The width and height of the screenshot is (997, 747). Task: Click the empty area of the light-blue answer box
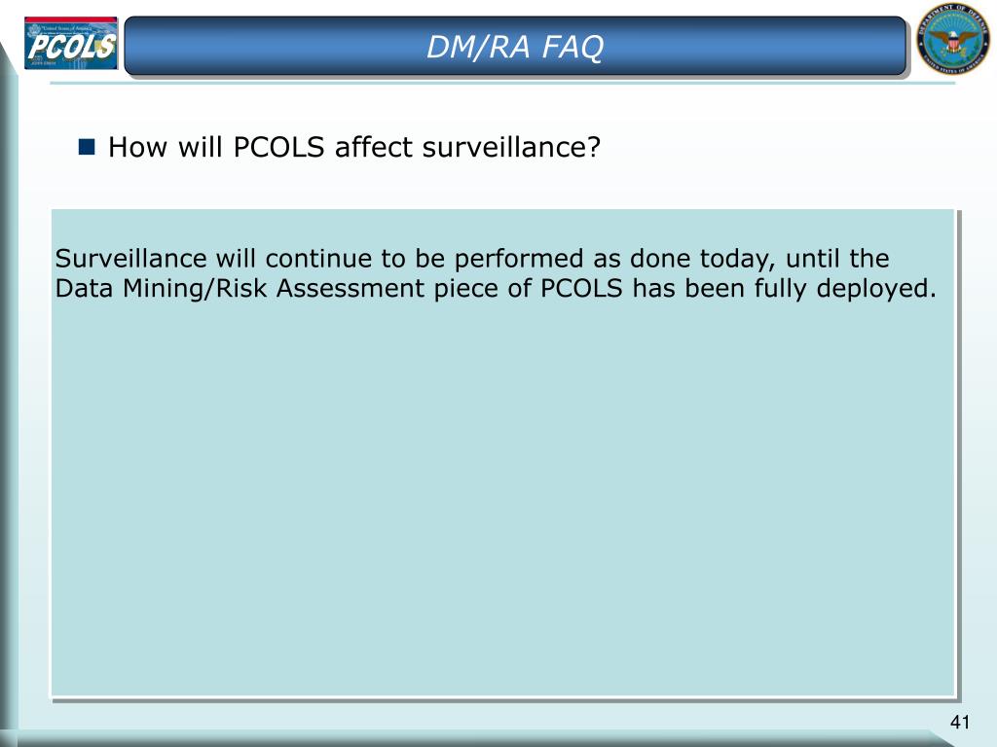click(x=502, y=495)
